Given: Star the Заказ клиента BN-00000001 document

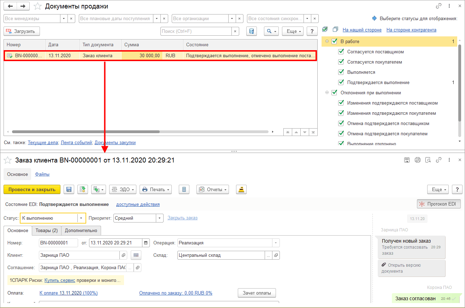Looking at the screenshot, I should [x=7, y=160].
